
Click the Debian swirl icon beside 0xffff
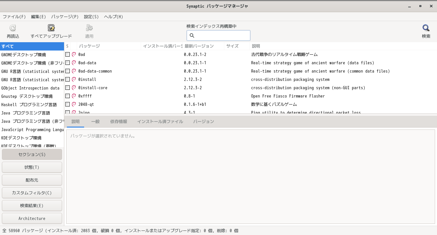74,96
